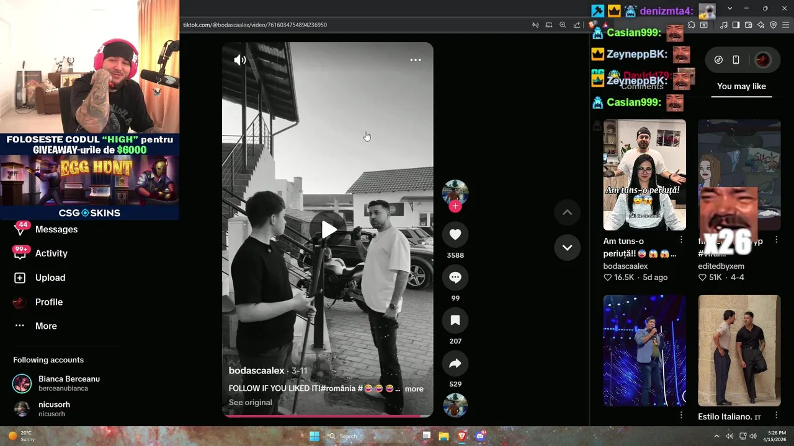The image size is (794, 446).
Task: Open the Windows Start menu
Action: click(314, 436)
